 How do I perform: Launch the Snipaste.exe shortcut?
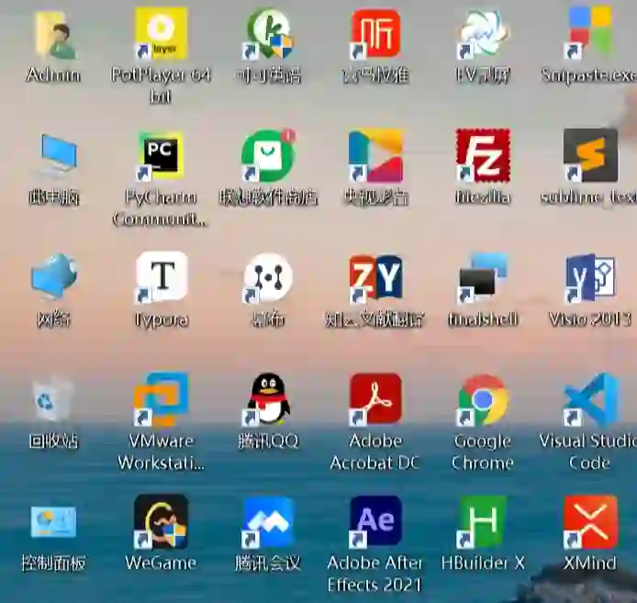click(x=590, y=32)
